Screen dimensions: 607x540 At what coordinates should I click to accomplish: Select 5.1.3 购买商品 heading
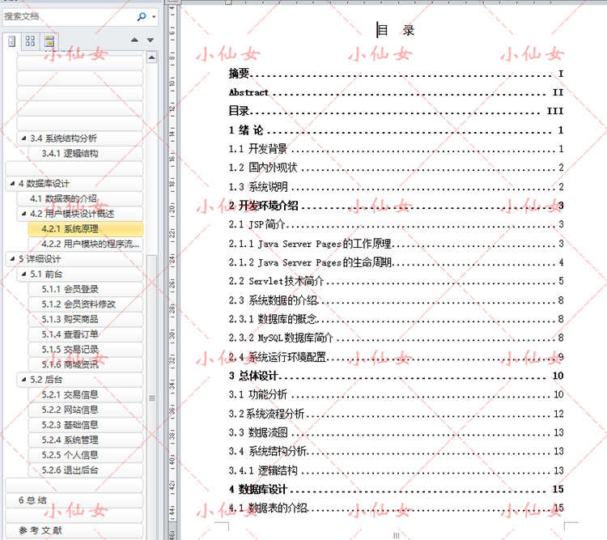[x=85, y=319]
